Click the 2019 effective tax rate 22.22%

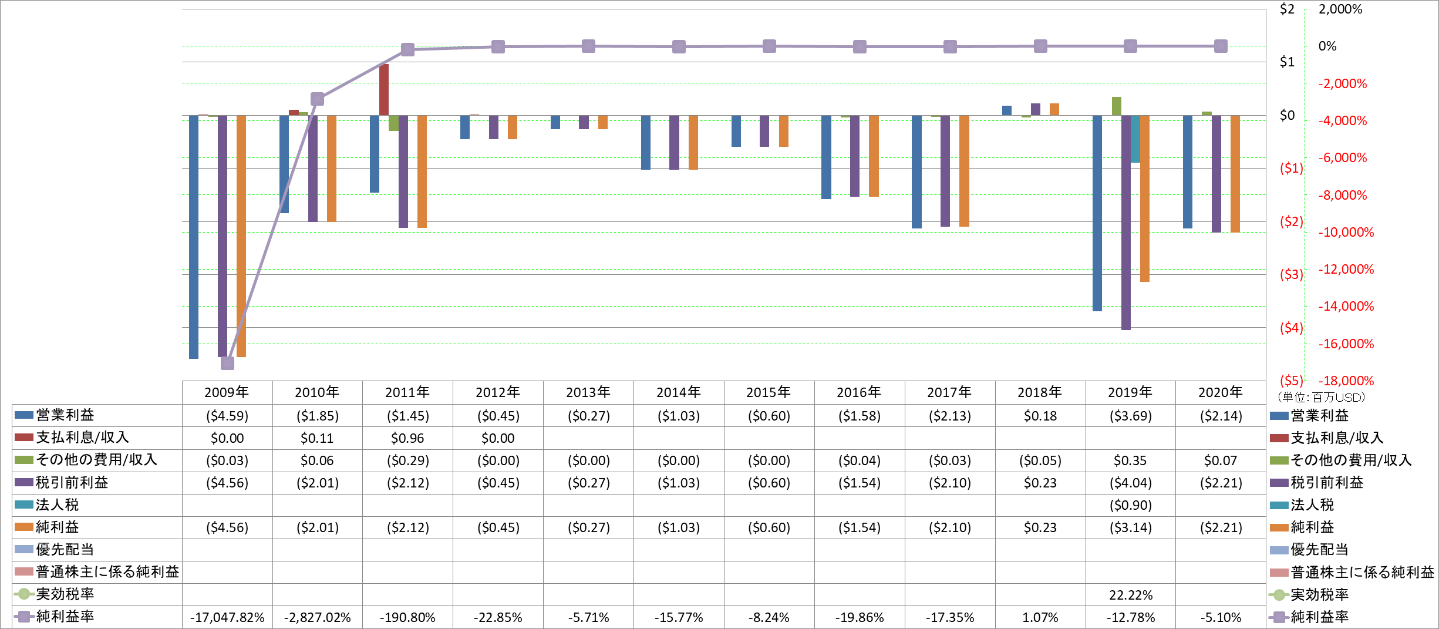click(1131, 595)
